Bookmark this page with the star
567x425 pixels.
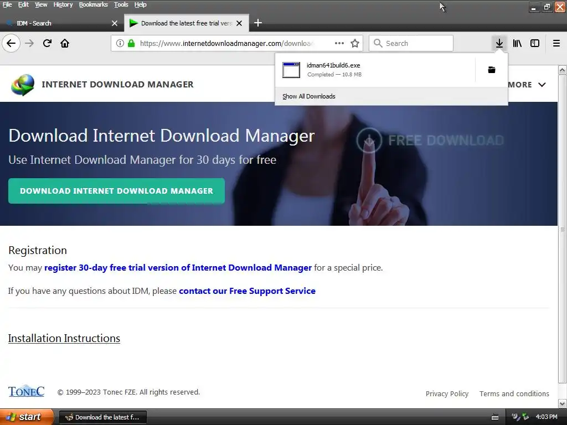coord(355,43)
